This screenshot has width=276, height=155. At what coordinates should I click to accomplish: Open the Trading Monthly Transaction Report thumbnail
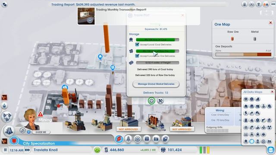(86, 16)
